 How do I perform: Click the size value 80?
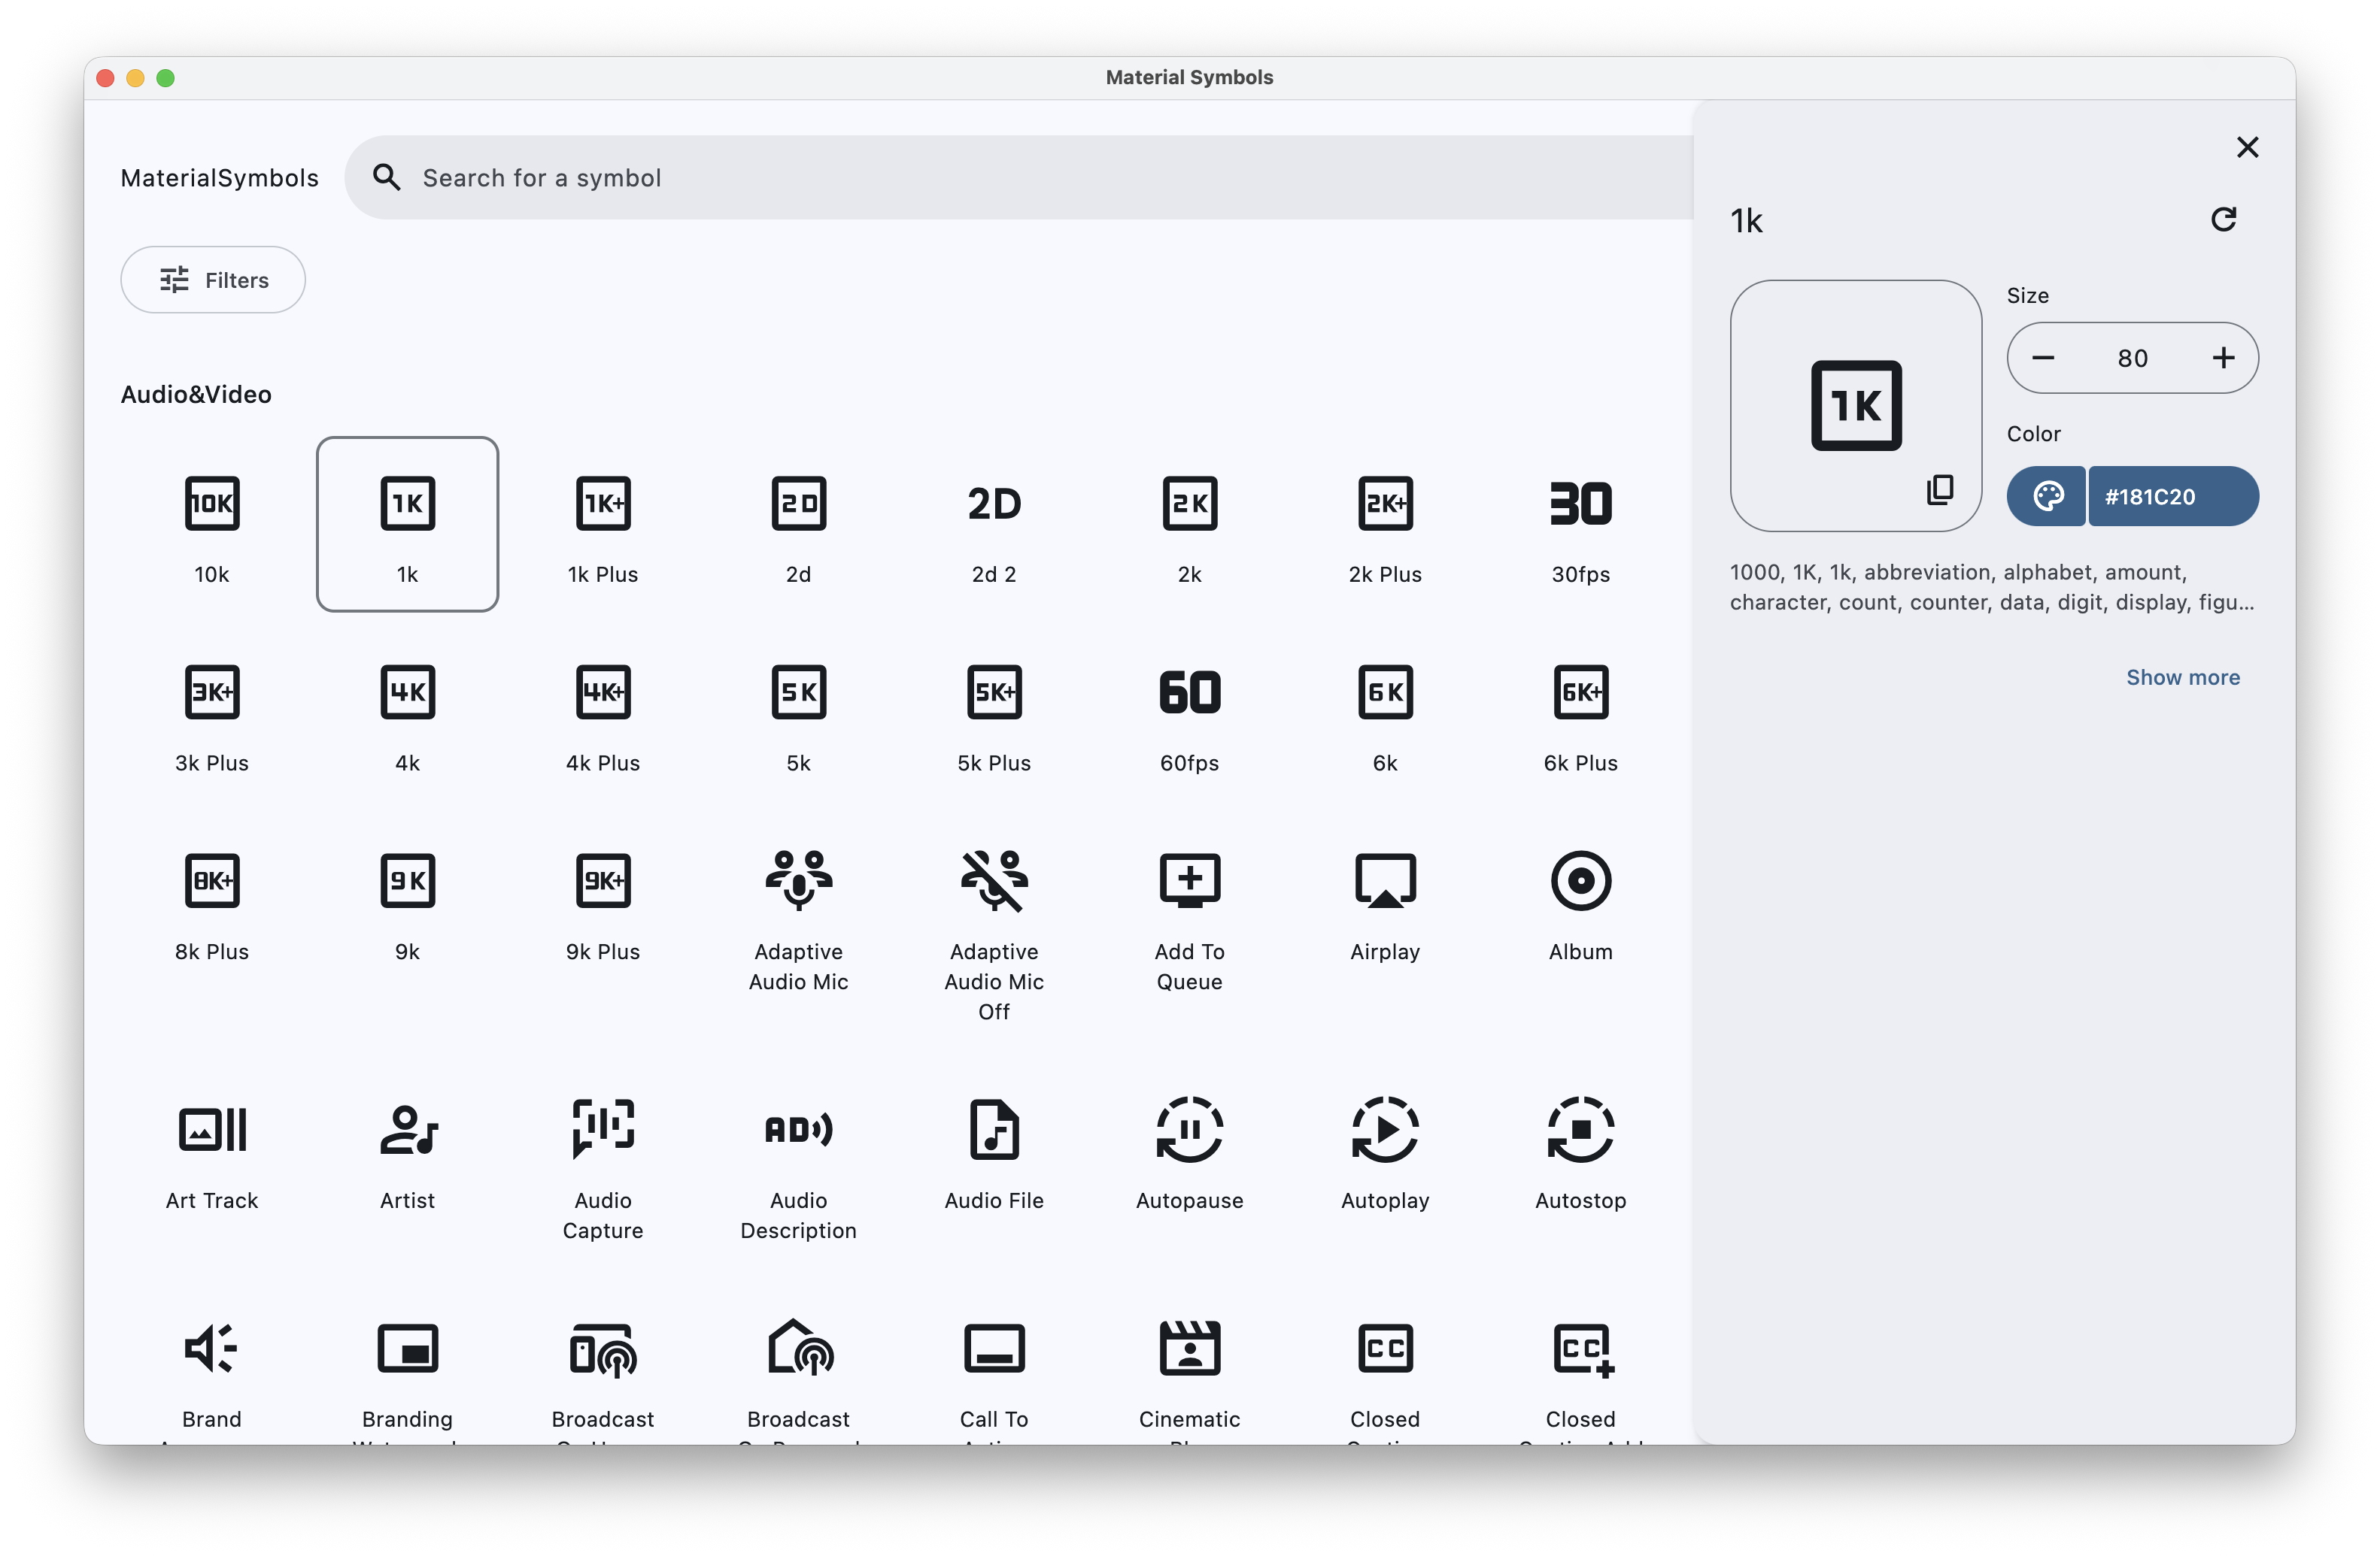pyautogui.click(x=2132, y=358)
